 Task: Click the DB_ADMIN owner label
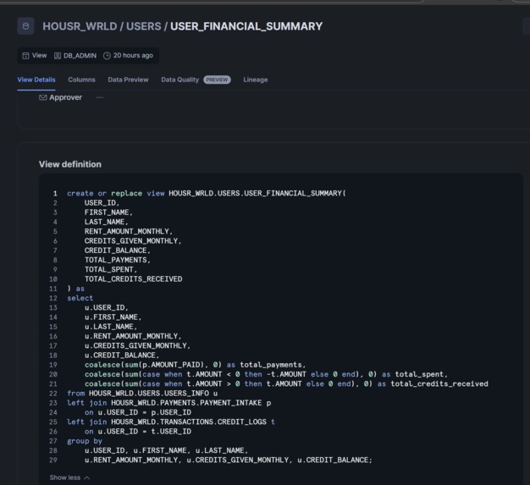click(x=80, y=55)
